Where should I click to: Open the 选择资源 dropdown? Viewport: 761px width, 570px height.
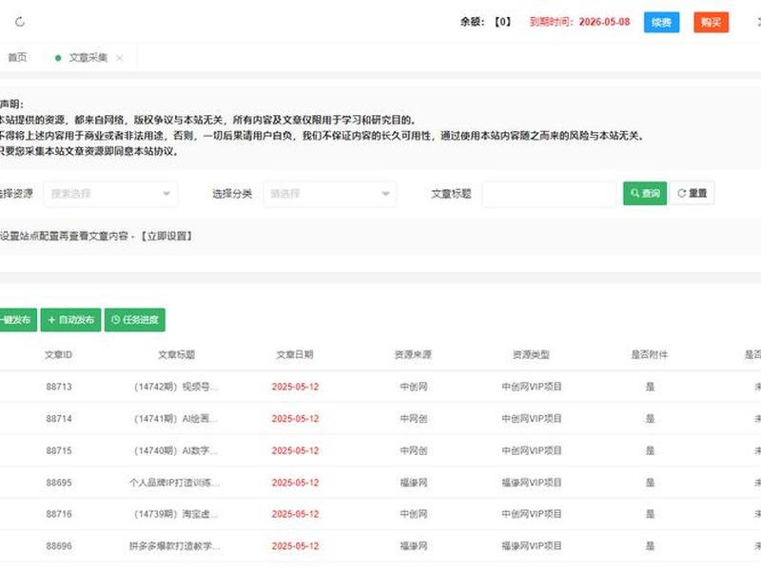[110, 194]
